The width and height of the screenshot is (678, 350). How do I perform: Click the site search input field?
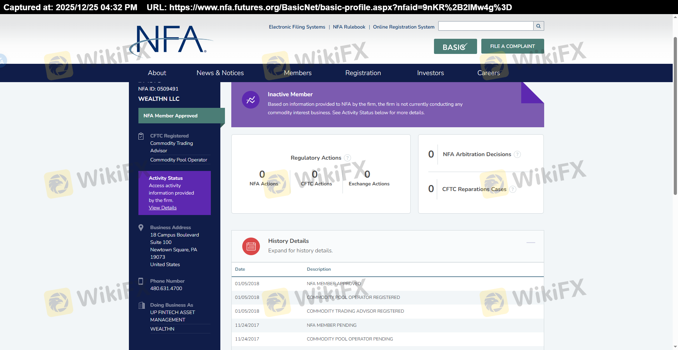(x=486, y=26)
